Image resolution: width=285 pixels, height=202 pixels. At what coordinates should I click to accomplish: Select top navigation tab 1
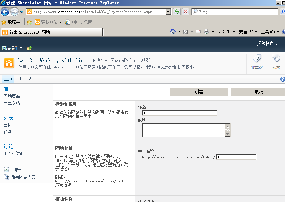tap(20, 79)
